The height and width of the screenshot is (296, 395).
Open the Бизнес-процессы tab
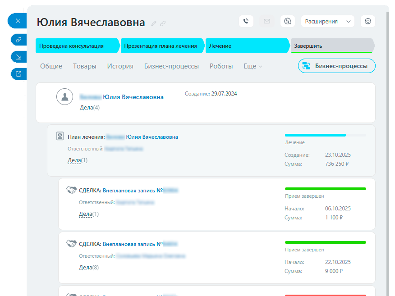[171, 66]
